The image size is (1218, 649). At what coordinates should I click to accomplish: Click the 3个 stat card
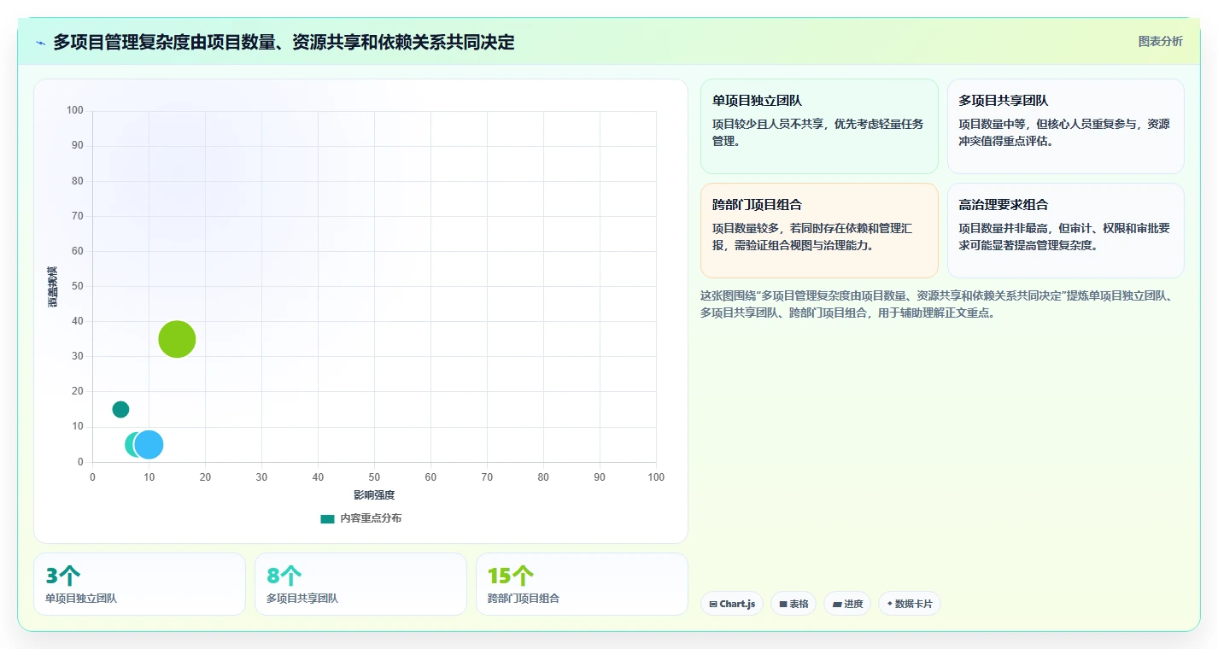[x=139, y=584]
